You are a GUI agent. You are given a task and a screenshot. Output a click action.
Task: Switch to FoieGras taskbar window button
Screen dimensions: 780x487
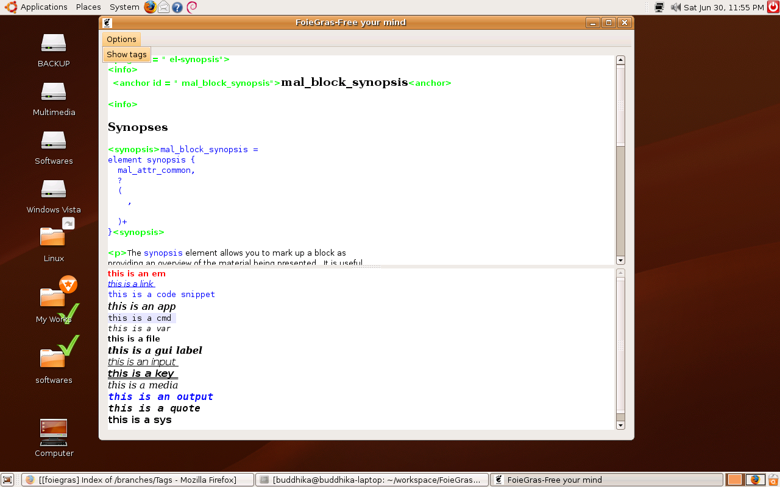click(x=606, y=480)
